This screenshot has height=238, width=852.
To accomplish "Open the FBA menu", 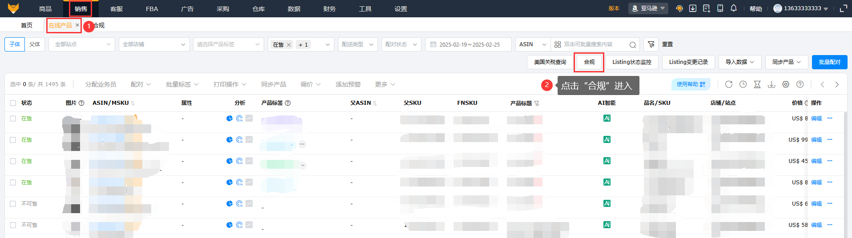I will click(x=152, y=9).
